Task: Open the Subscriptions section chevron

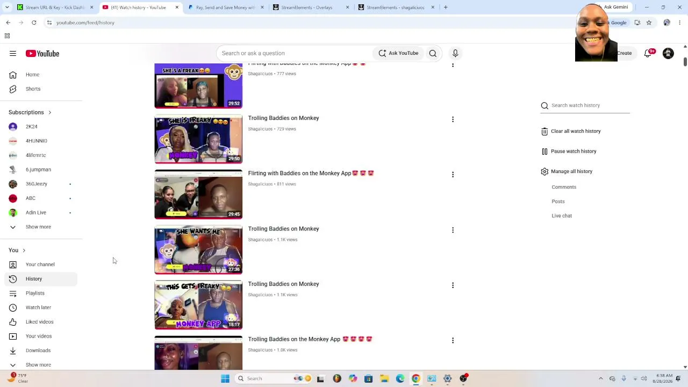Action: pos(49,112)
